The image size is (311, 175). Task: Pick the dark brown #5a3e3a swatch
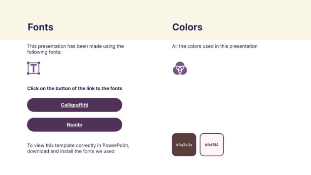pyautogui.click(x=184, y=145)
